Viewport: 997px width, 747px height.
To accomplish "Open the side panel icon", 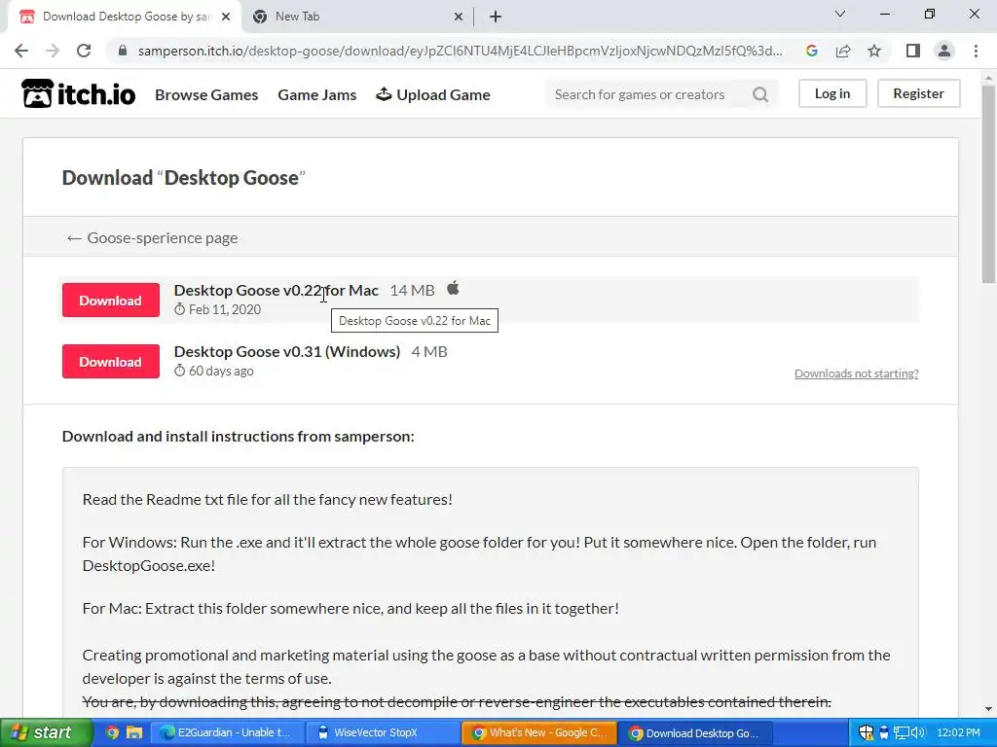I will click(913, 51).
